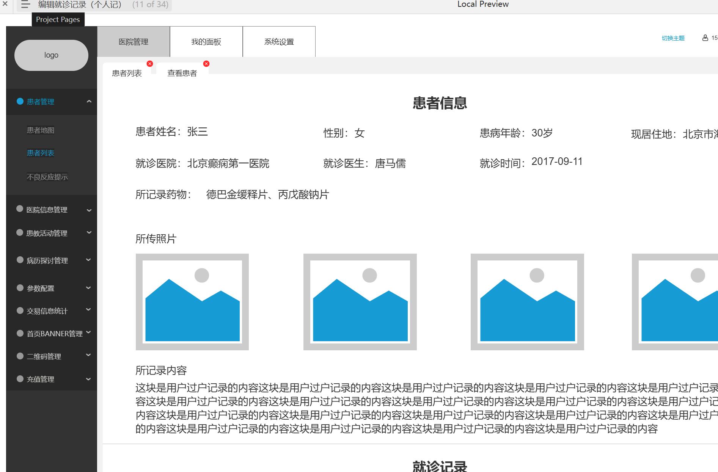Collapse the 患者管理 menu chevron
Screen dimensions: 718x472
click(89, 101)
